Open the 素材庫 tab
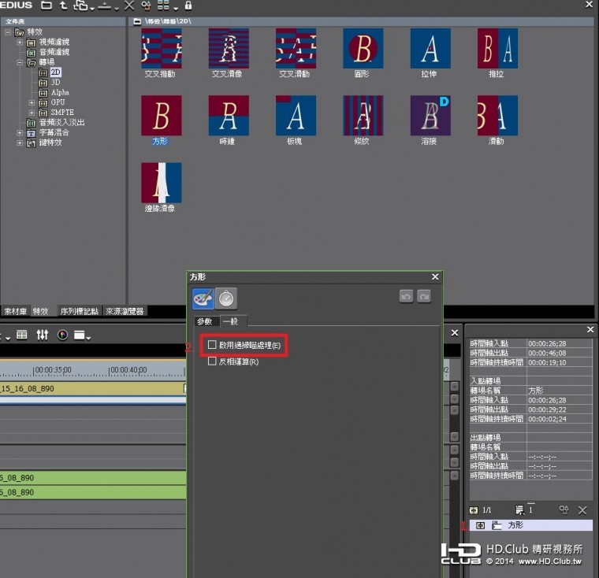The width and height of the screenshot is (599, 578). click(x=15, y=311)
